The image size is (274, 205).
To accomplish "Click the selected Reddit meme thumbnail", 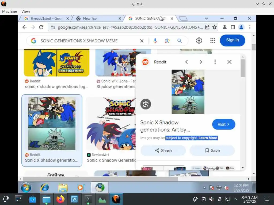I will click(52, 123).
